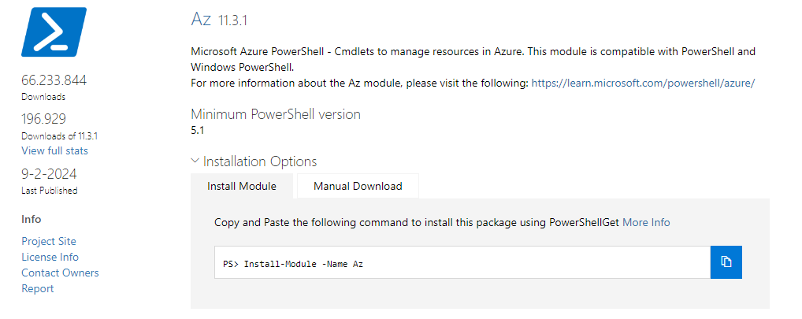Screen dimensions: 802x319
Task: Open the learn.microsoft.com PowerShell Azure URL
Action: point(644,83)
